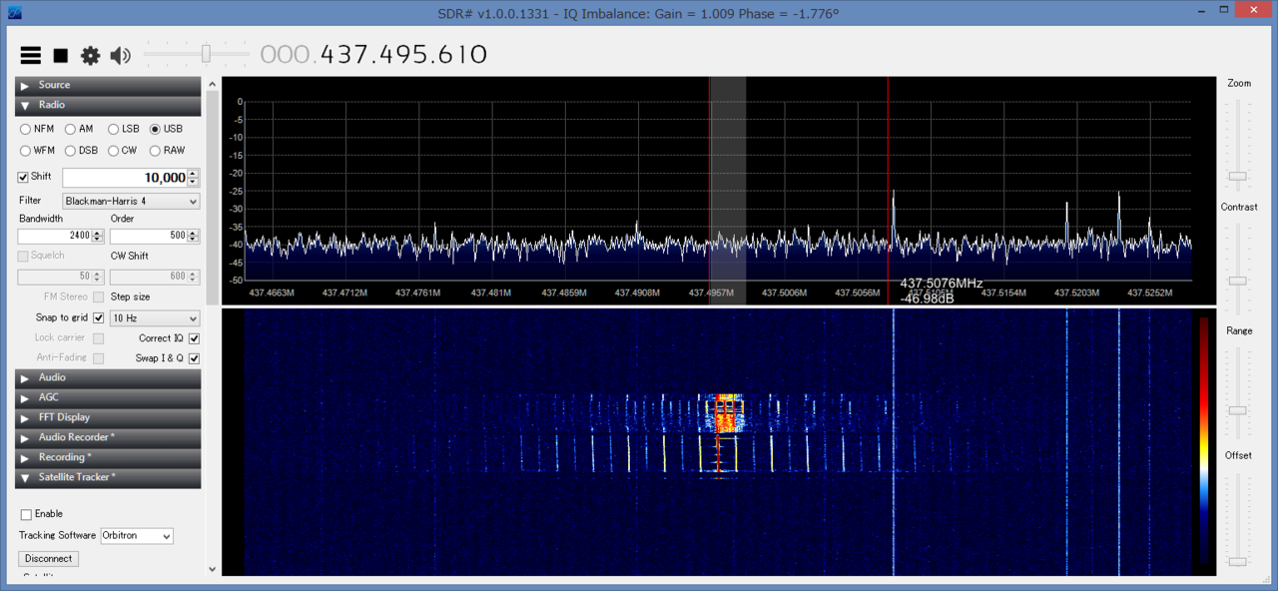Select the NFM radio mode

point(37,129)
